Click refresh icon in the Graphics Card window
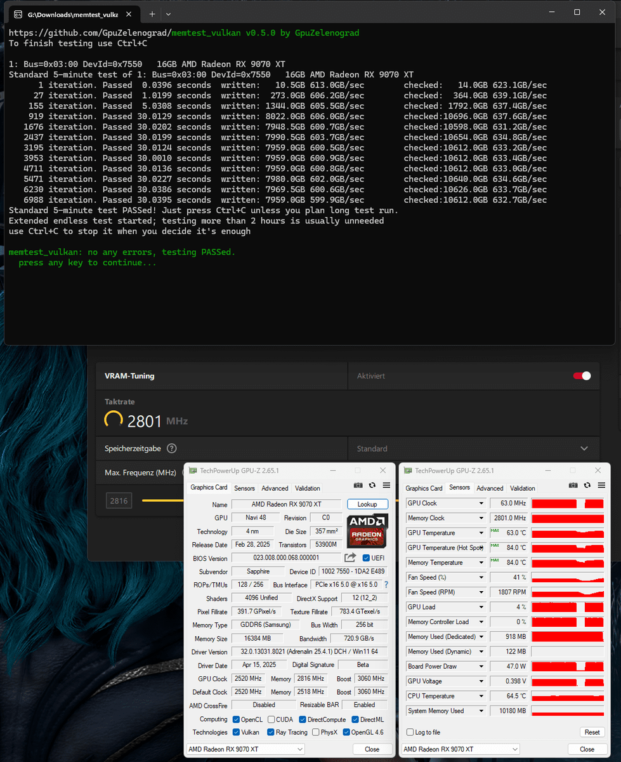The image size is (621, 762). click(372, 485)
